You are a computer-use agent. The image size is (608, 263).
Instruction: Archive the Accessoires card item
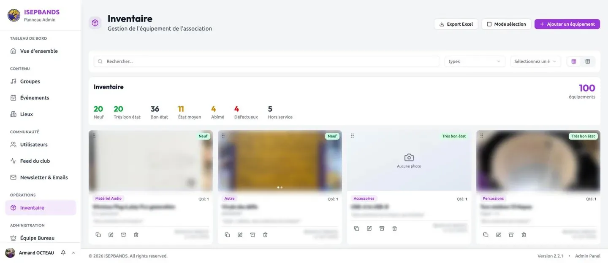pyautogui.click(x=382, y=228)
